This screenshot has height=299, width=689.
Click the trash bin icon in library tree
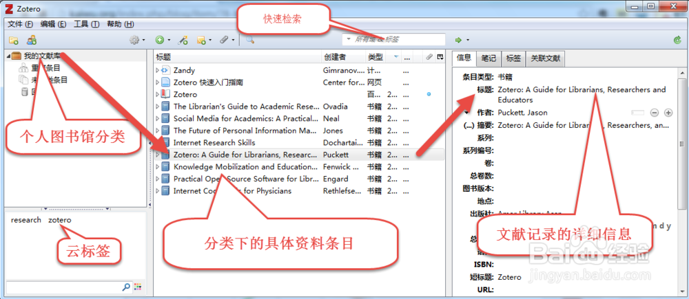(25, 92)
